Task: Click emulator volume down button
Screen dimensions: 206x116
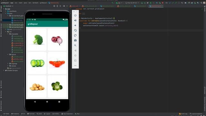Action: (x=75, y=25)
